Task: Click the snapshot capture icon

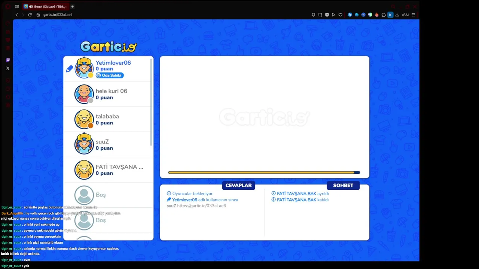Action: 320,15
